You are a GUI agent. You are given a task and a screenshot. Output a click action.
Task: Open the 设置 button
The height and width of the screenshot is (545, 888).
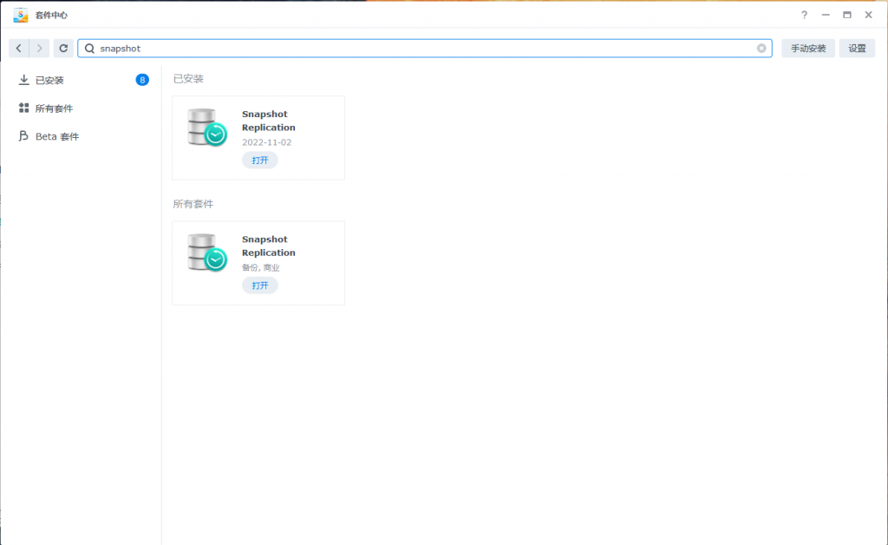(x=857, y=49)
